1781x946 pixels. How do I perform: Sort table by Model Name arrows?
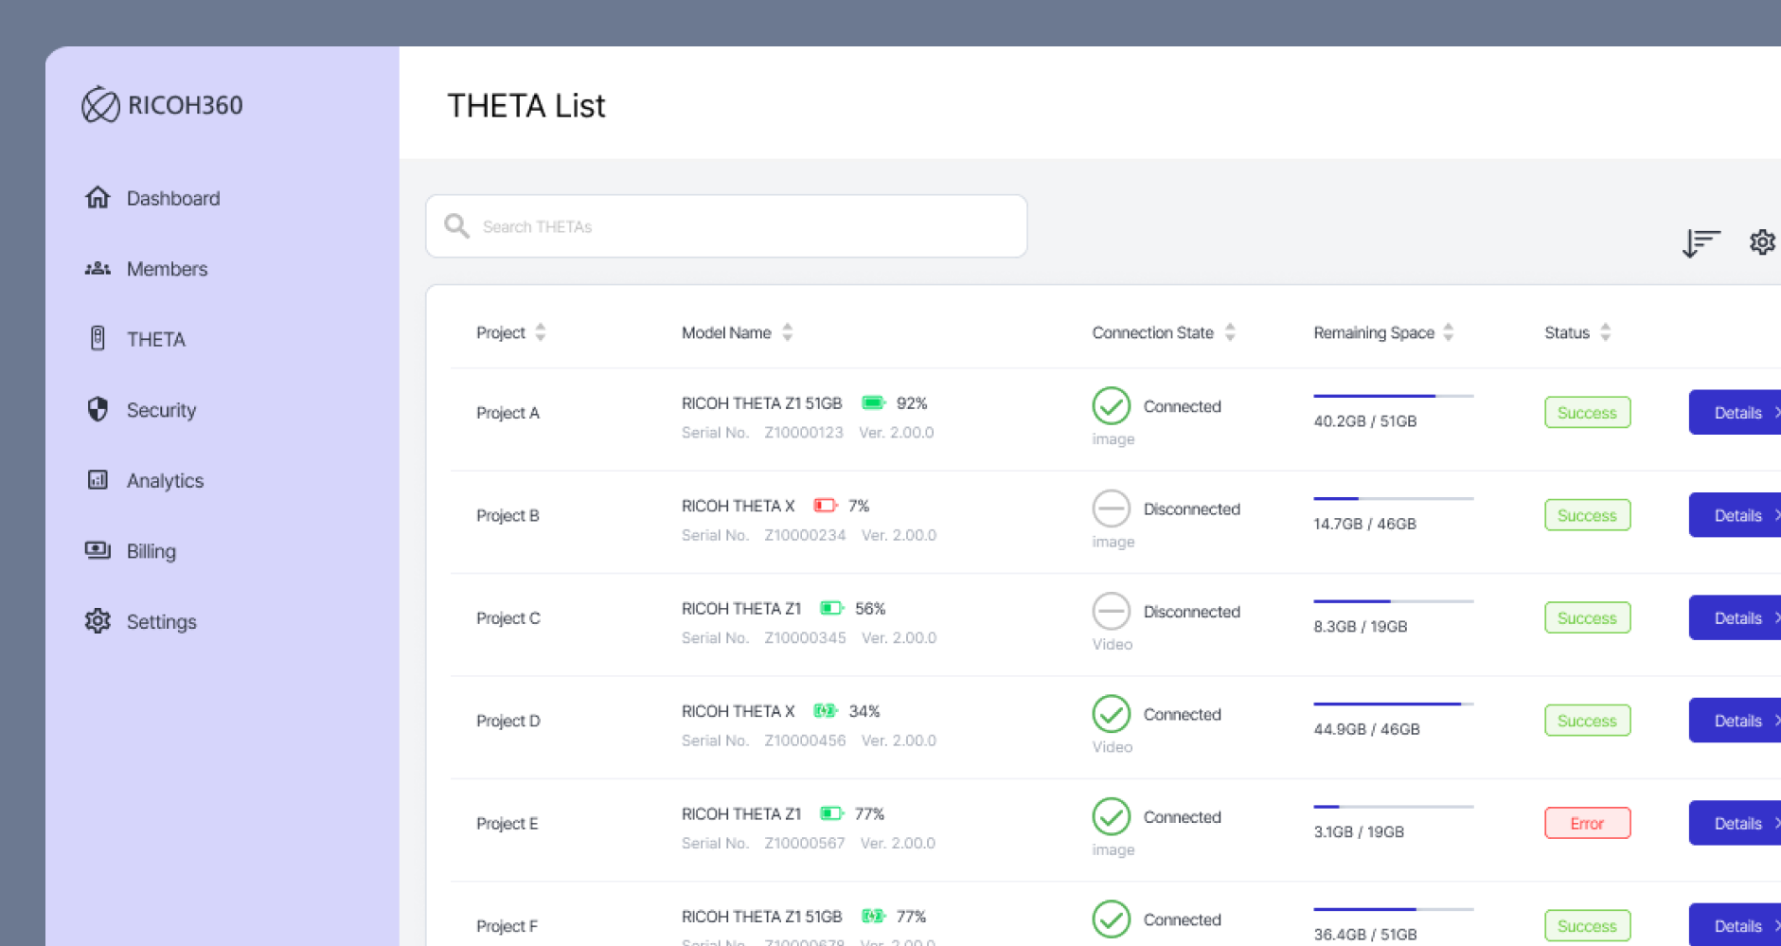point(788,332)
